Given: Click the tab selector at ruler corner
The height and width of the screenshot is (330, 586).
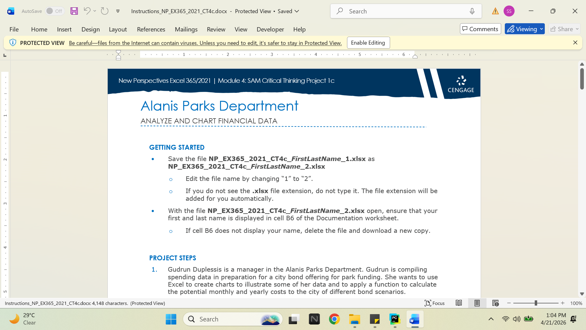Looking at the screenshot, I should coord(5,55).
